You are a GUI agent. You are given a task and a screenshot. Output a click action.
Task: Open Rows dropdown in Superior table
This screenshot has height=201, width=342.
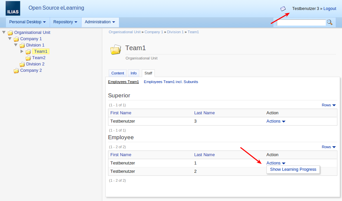(328, 105)
